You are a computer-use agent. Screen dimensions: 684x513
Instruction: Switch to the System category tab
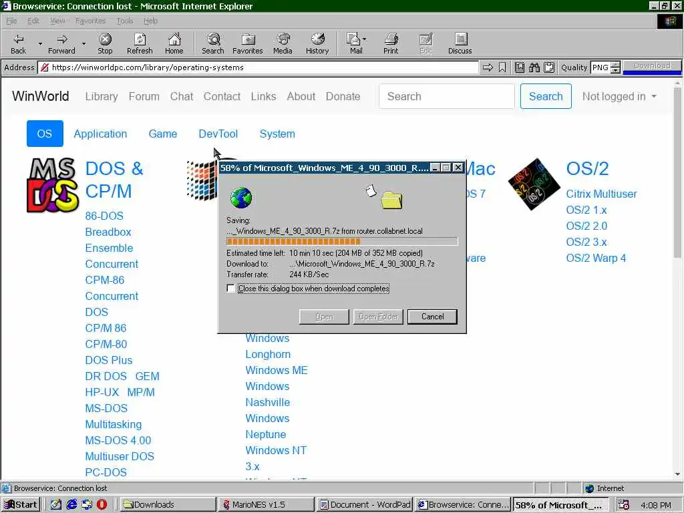(x=277, y=134)
